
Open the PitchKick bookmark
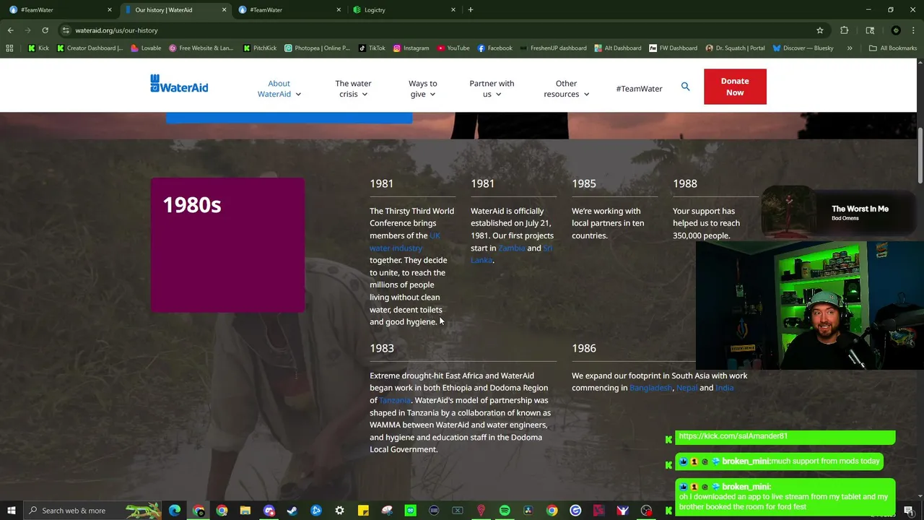pos(260,48)
